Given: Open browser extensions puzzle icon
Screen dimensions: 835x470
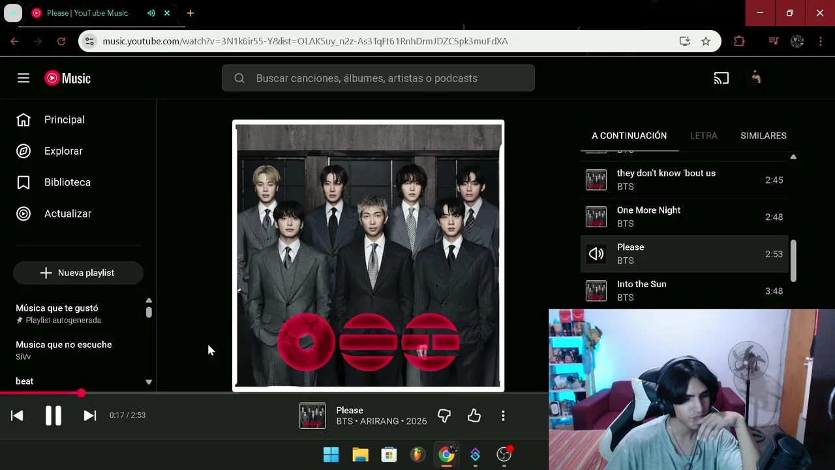Looking at the screenshot, I should 739,41.
